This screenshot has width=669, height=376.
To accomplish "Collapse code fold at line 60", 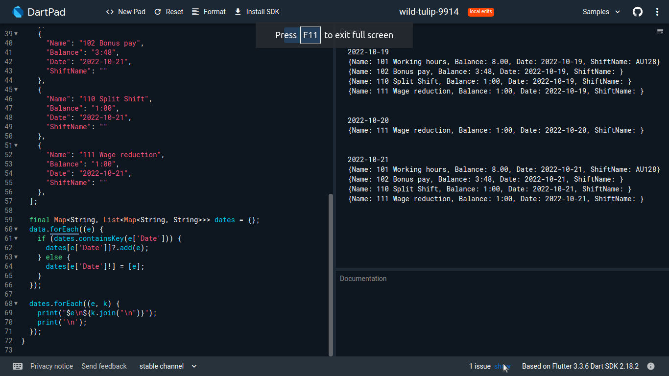I will [16, 229].
